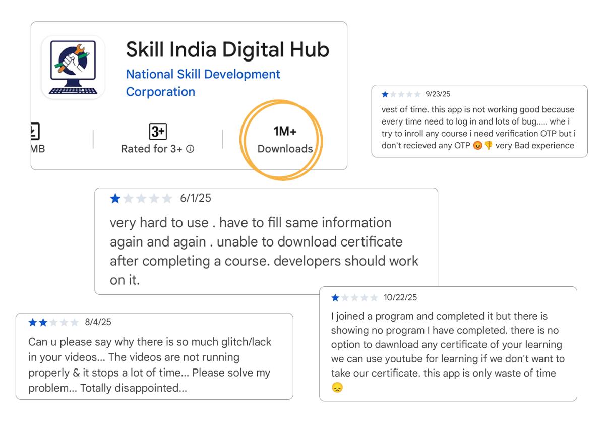The image size is (605, 430).
Task: Select the 1M+ Downloads stat
Action: (x=285, y=140)
